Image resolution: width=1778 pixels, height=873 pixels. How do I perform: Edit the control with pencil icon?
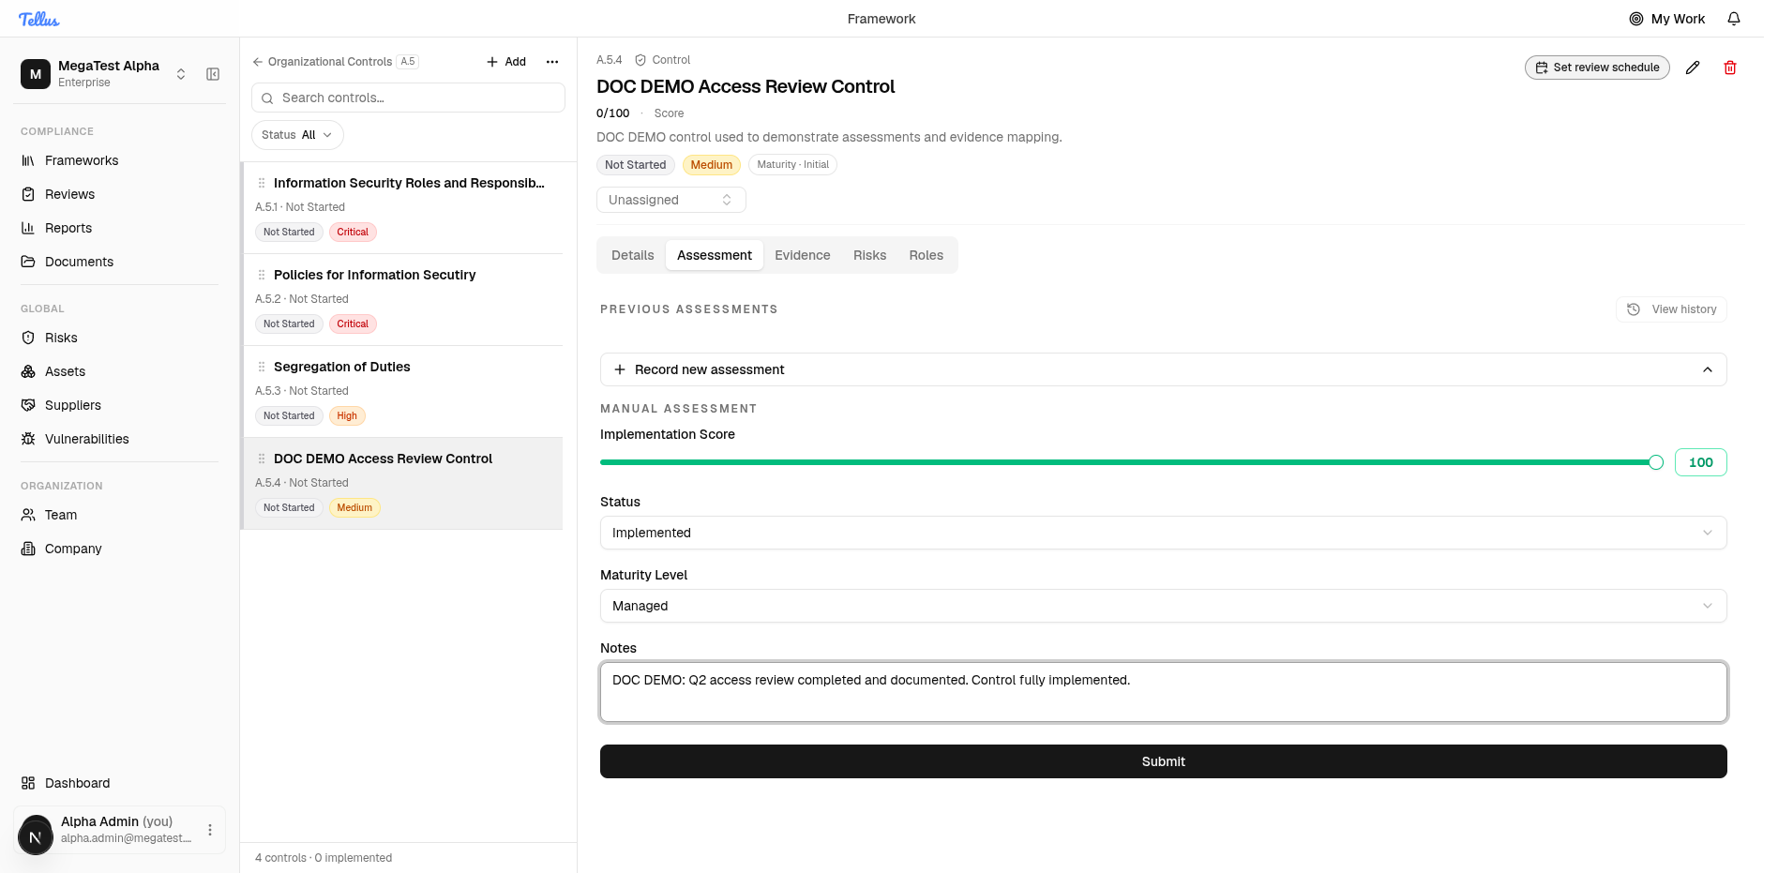pos(1693,68)
